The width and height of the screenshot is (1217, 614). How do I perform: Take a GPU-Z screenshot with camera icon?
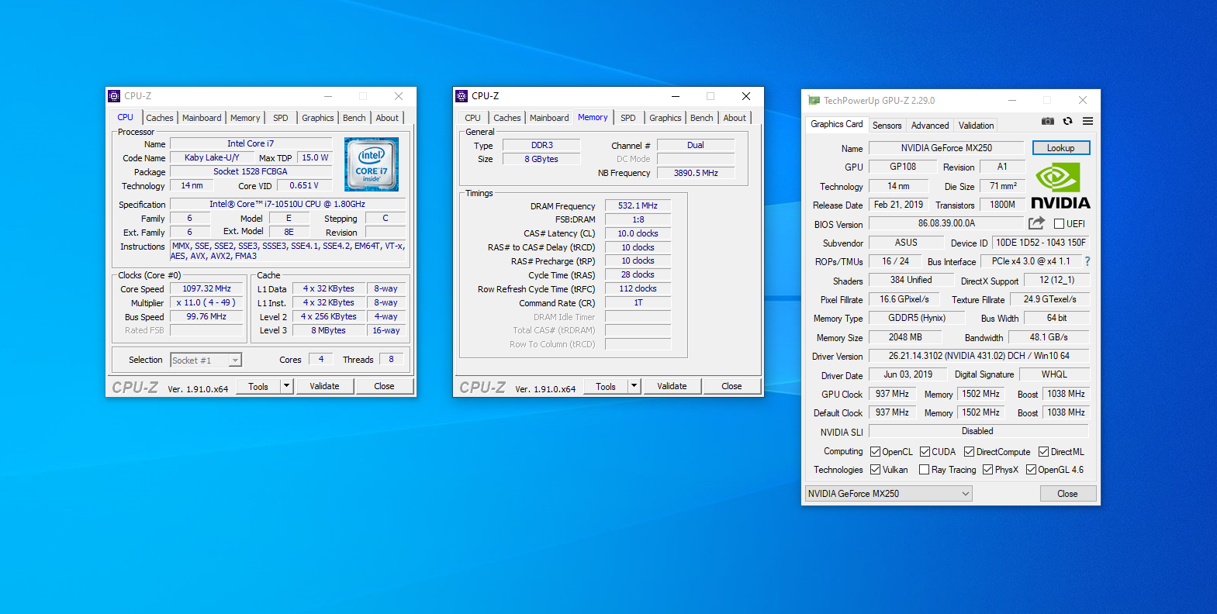click(x=1047, y=121)
